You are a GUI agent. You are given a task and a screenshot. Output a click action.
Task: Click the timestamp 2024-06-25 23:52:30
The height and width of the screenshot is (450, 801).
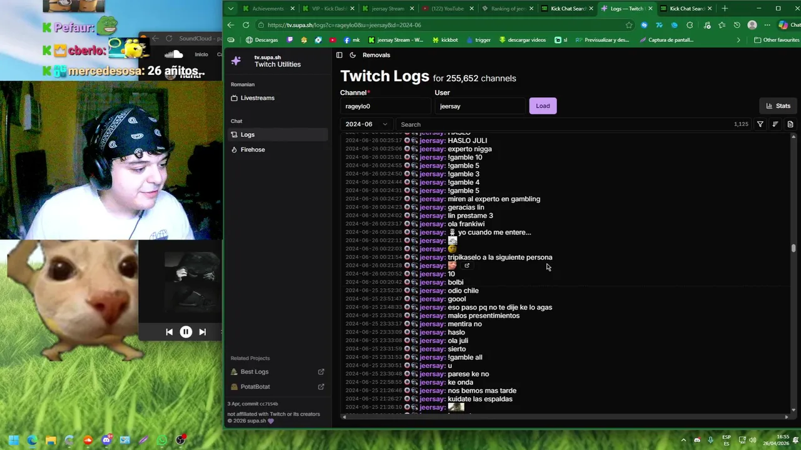tap(374, 291)
